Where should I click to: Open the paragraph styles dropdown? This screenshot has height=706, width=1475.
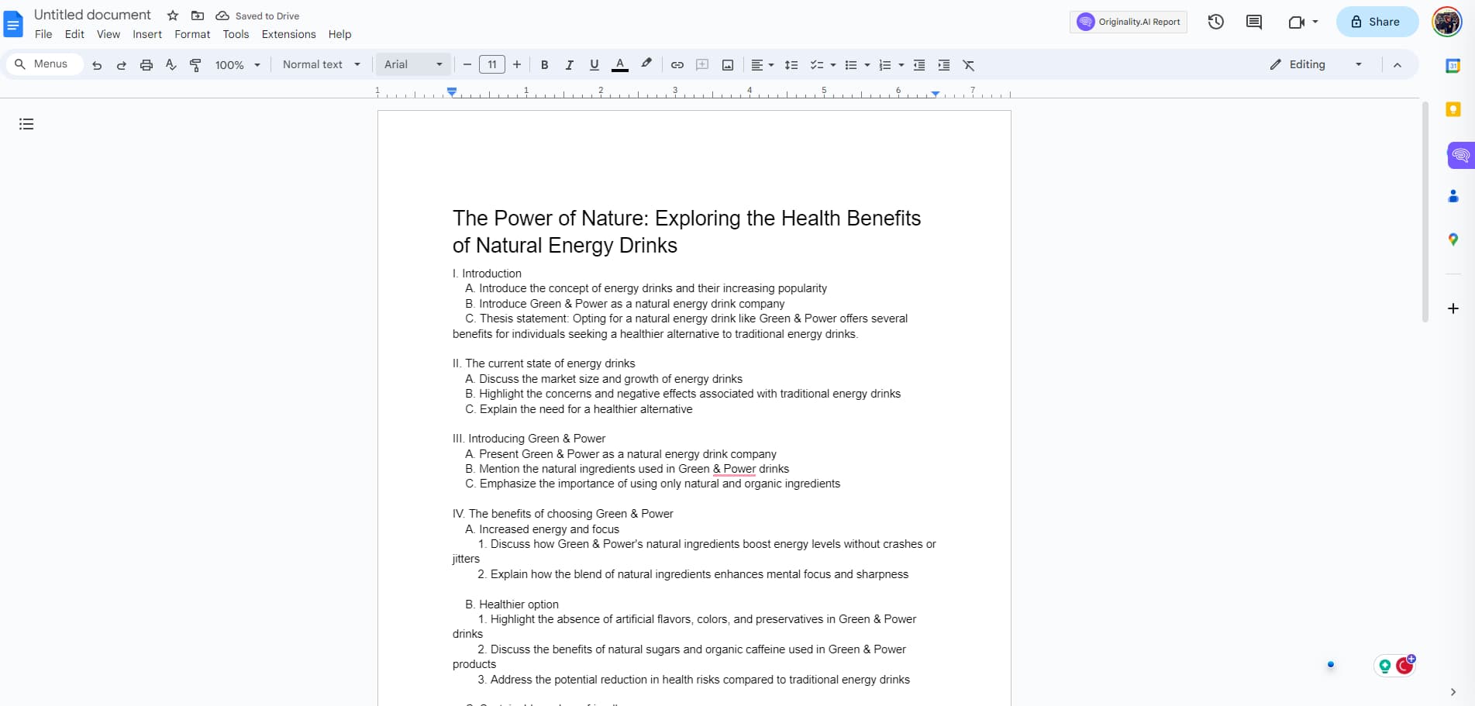pos(320,64)
